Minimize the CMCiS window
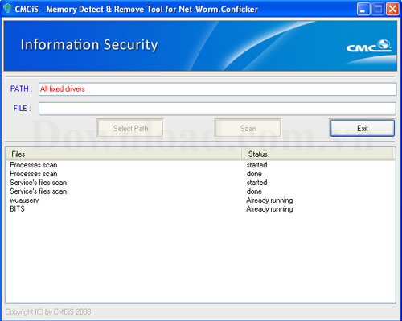This screenshot has height=321, width=402. coord(363,10)
